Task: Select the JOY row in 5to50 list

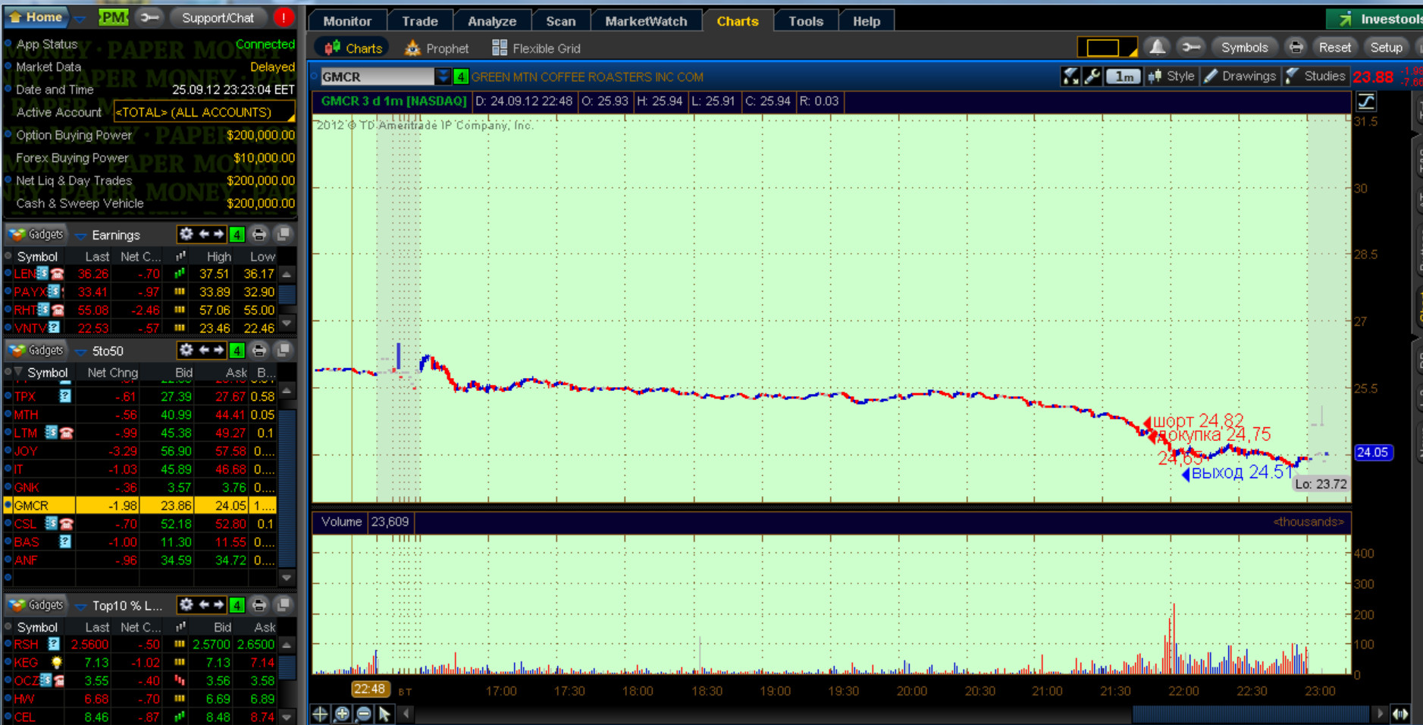Action: coord(141,451)
